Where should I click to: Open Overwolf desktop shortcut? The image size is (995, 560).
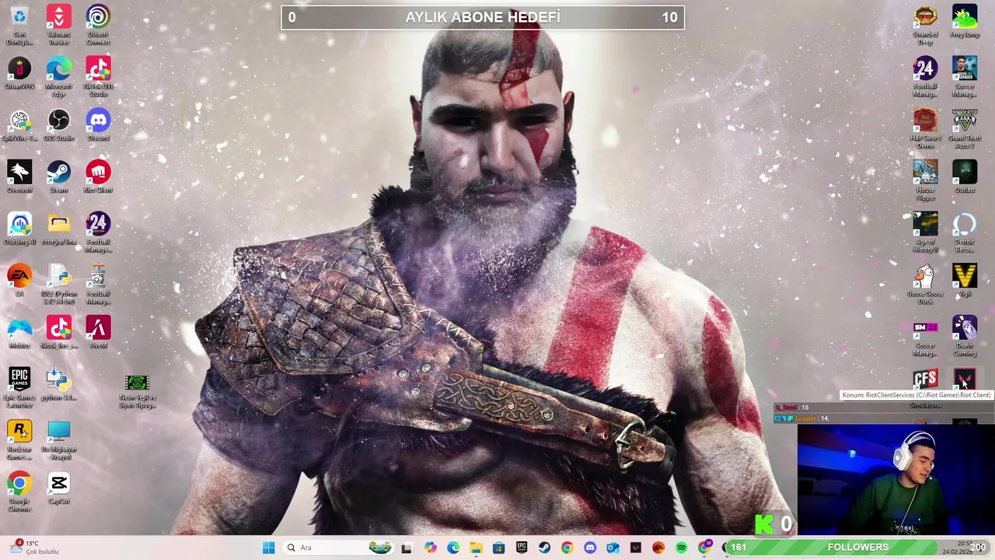(19, 177)
